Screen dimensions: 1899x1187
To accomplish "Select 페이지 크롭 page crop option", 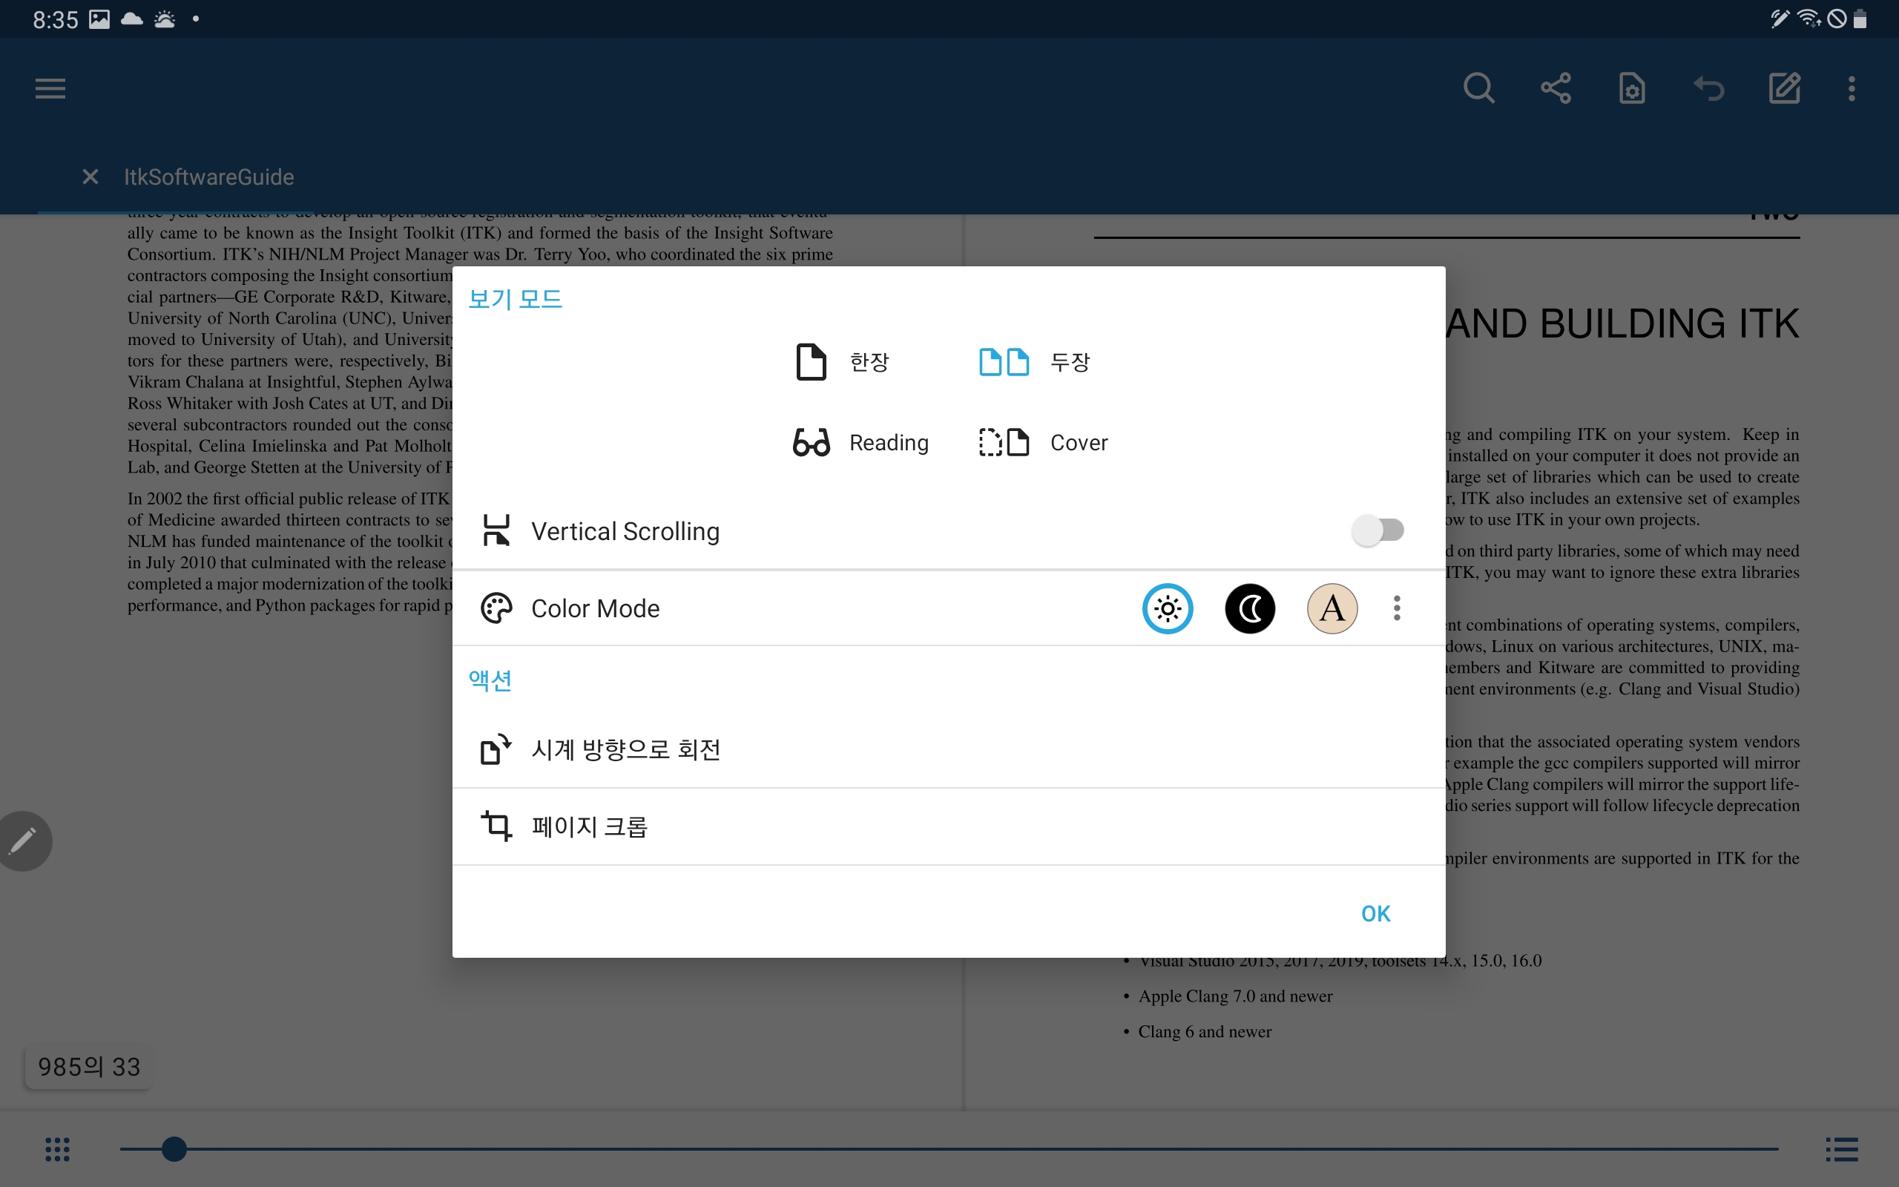I will pos(588,826).
